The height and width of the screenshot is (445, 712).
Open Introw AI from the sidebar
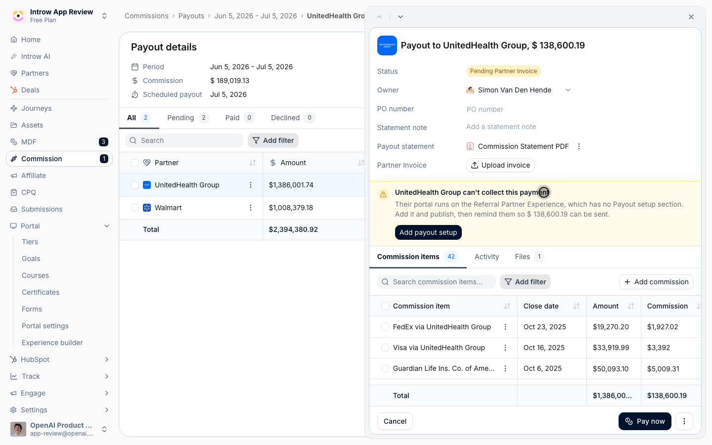35,56
